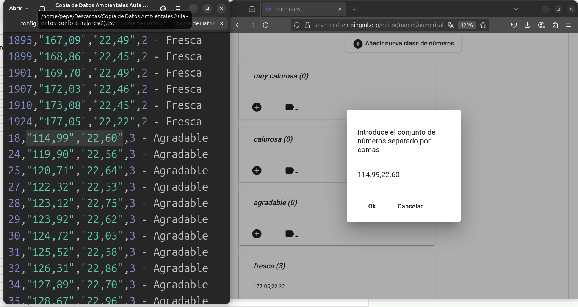Viewport: 578px width, 307px height.
Task: Open the text editor settings gear icon
Action: pos(163,8)
